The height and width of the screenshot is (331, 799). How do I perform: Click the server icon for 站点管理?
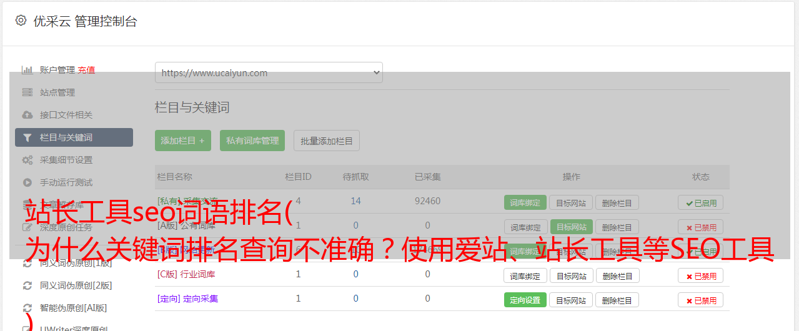click(27, 92)
